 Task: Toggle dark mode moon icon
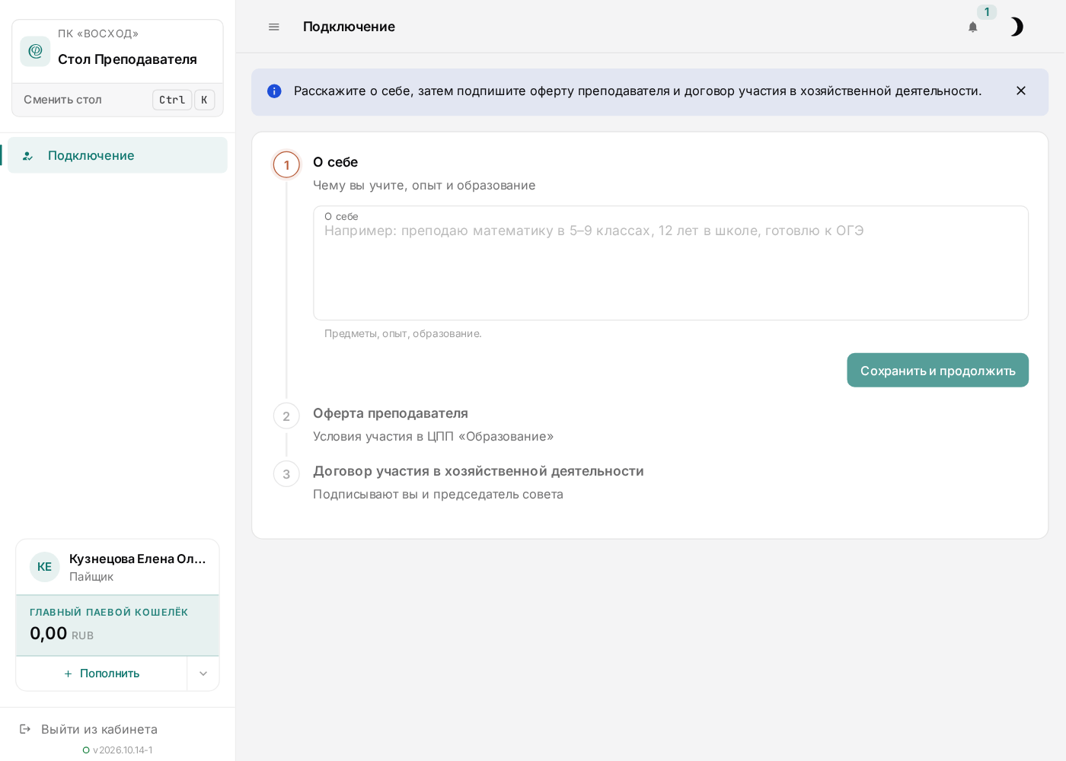(x=1017, y=27)
